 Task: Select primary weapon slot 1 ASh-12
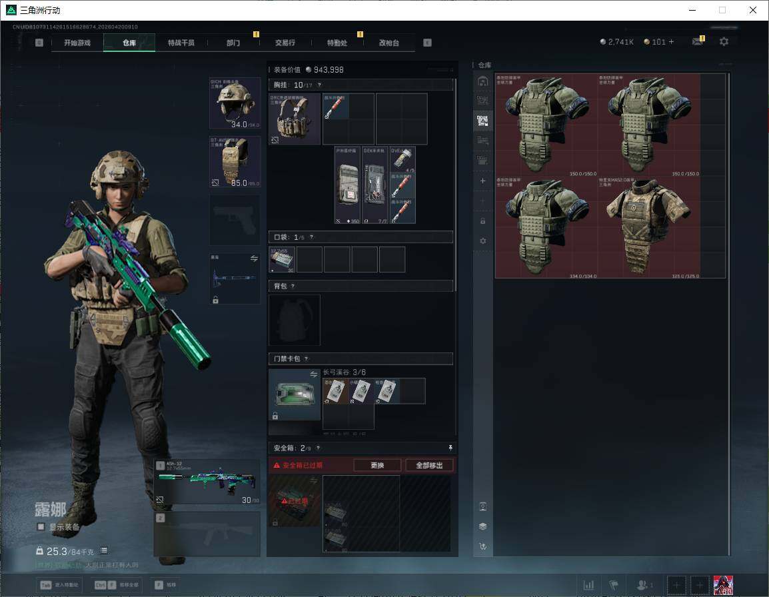click(x=207, y=482)
